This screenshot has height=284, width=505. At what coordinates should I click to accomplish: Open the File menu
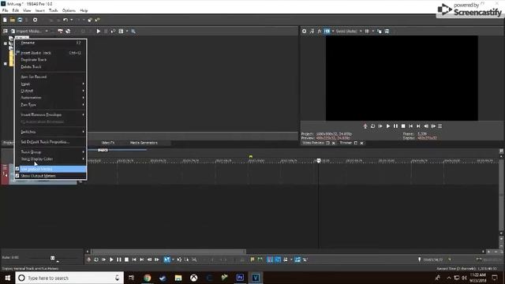click(5, 10)
